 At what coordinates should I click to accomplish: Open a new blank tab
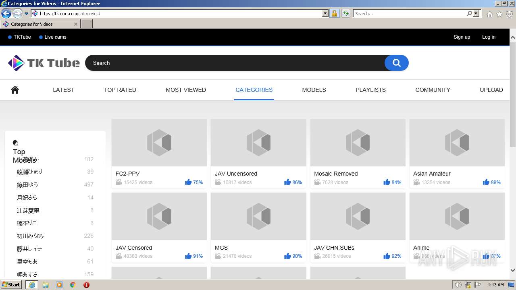87,24
